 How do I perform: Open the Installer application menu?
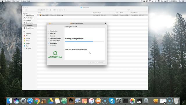pos(8,1)
